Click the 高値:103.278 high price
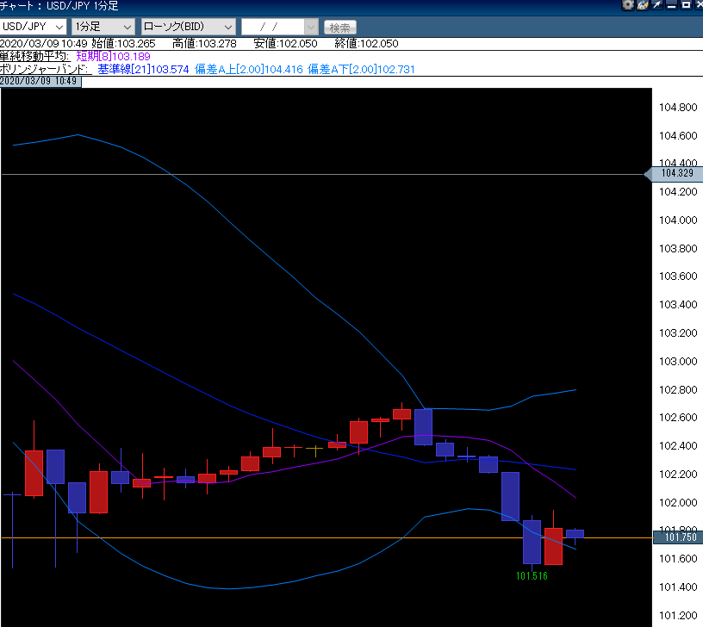This screenshot has width=703, height=627. [x=204, y=43]
